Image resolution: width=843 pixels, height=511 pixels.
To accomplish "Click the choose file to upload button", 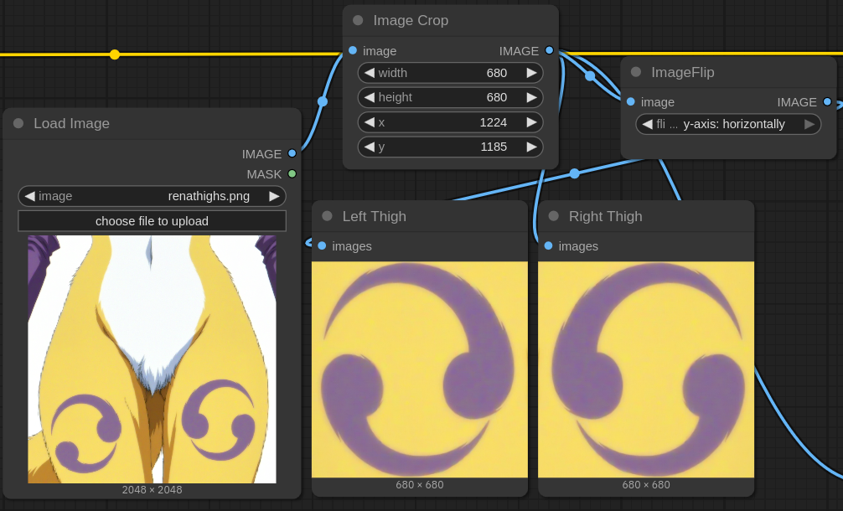I will pyautogui.click(x=153, y=221).
